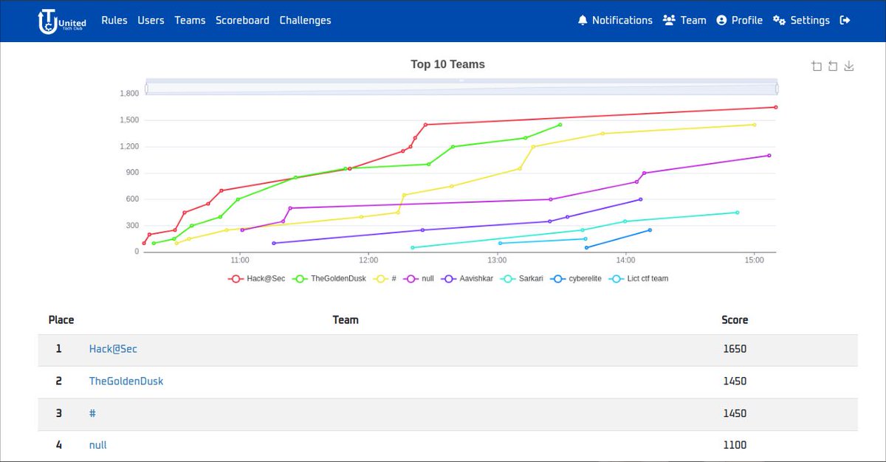886x462 pixels.
Task: Toggle null series in chart legend
Action: (419, 278)
